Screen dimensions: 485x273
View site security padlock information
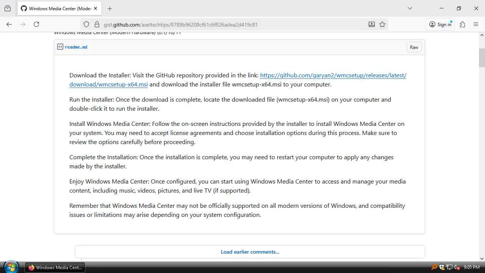pos(97,24)
